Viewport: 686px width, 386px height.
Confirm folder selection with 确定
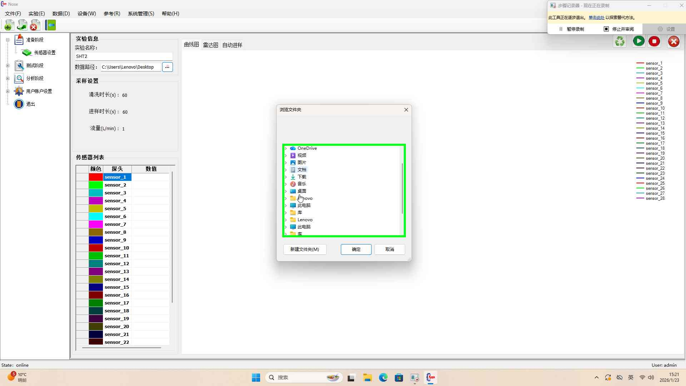[356, 249]
